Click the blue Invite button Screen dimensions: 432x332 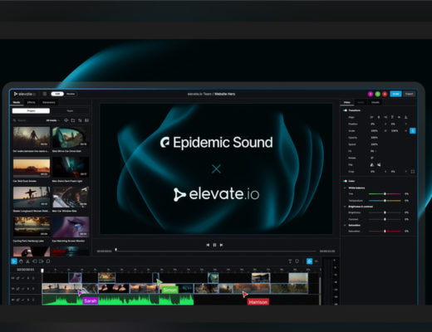tap(395, 94)
